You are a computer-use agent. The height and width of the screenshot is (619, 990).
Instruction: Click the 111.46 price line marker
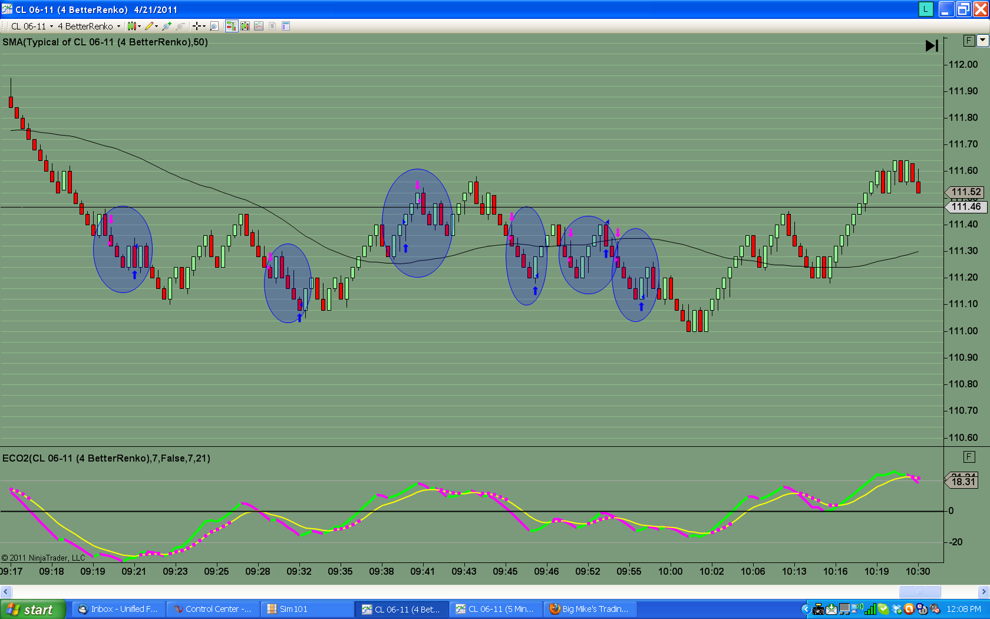965,207
